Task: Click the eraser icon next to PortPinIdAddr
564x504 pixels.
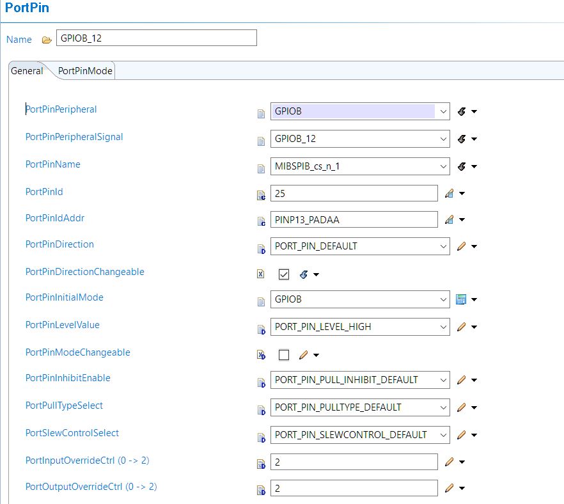Action: point(450,219)
